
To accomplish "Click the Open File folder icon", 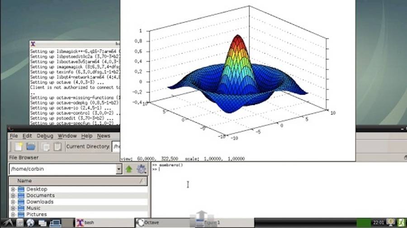I will pyautogui.click(x=31, y=146).
